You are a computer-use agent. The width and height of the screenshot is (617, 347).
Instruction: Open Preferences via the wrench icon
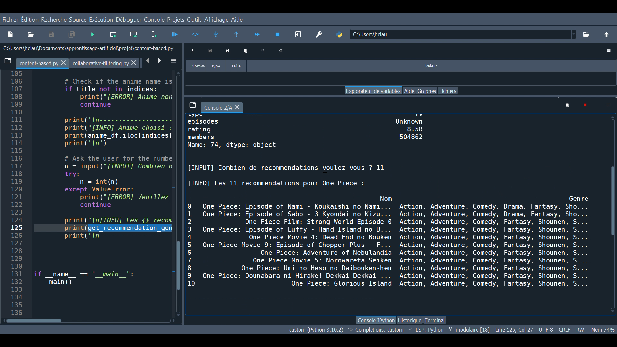(x=319, y=34)
